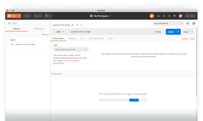Open the tab options ellipsis menu
This screenshot has height=121, width=203.
[x=82, y=25]
